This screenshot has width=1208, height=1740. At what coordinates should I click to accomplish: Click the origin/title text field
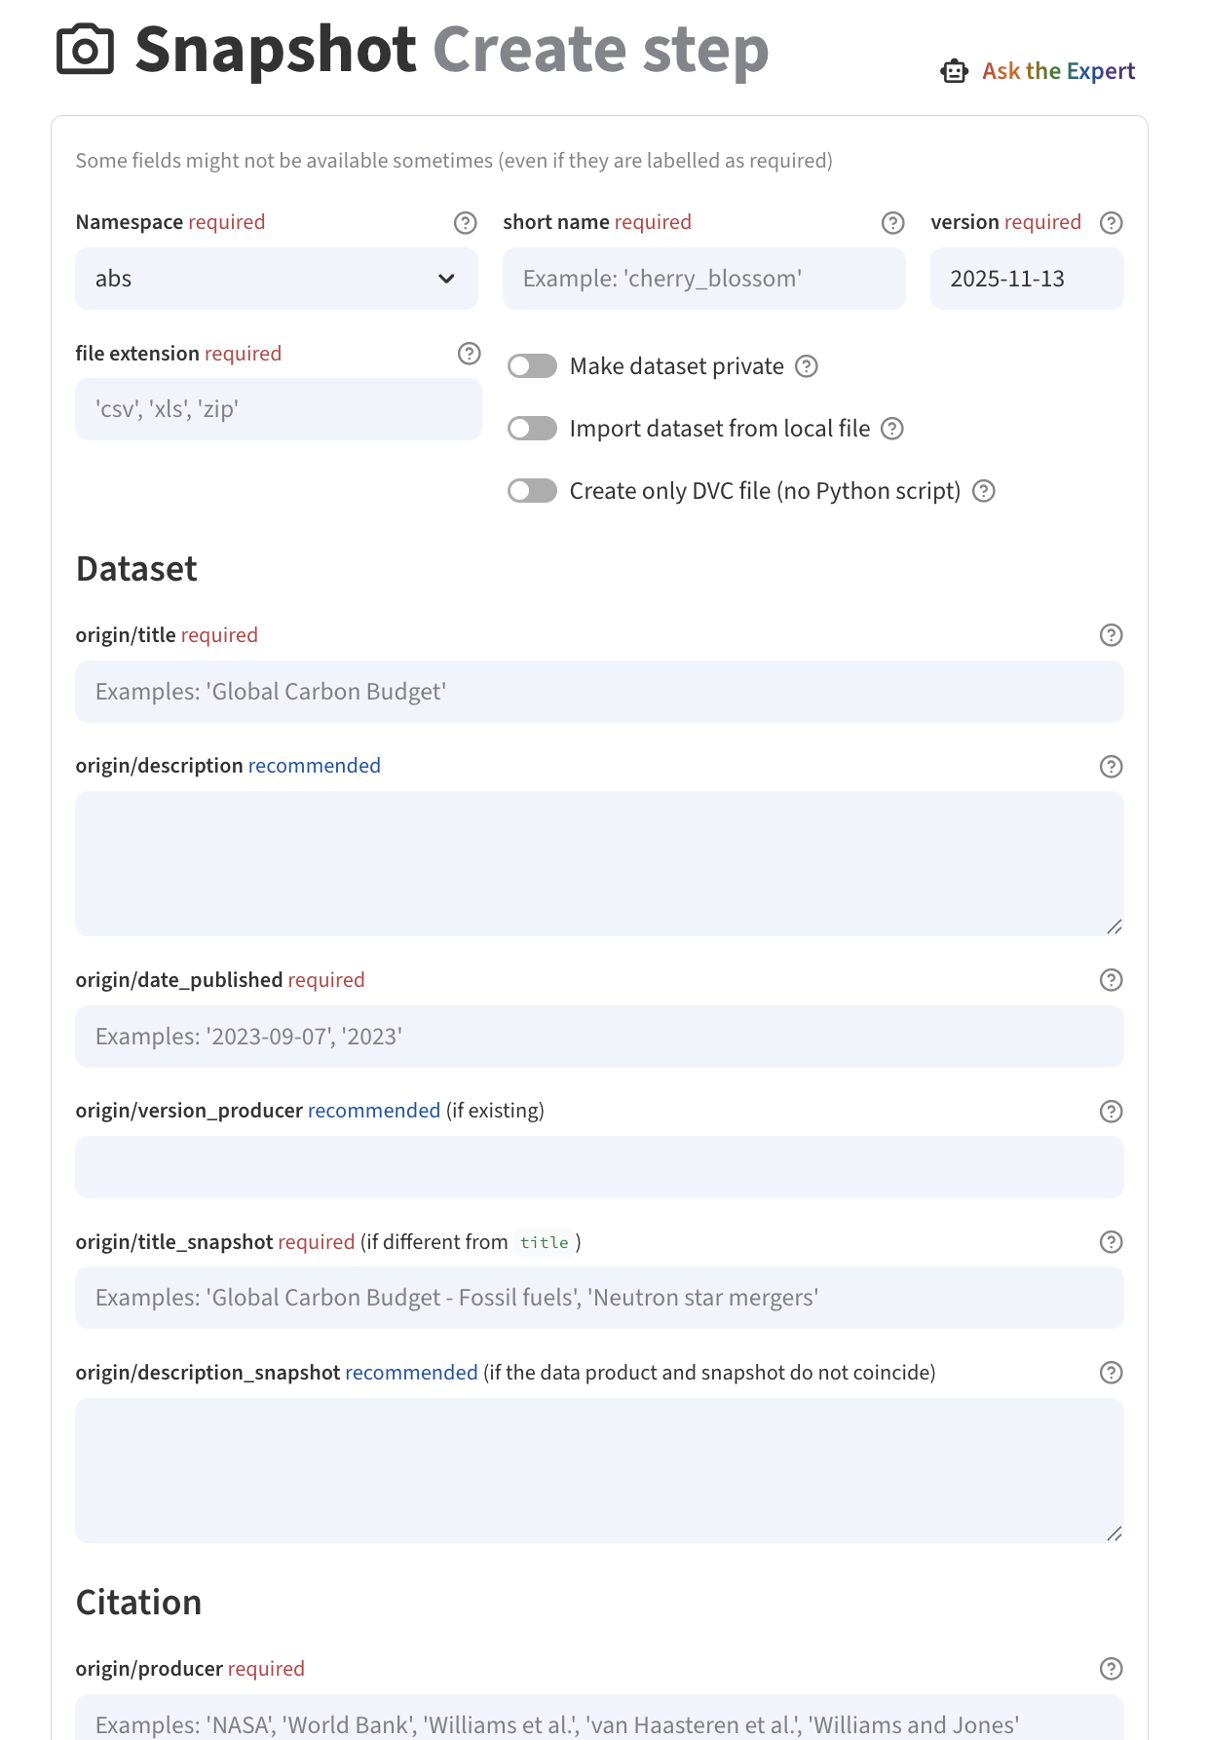599,692
